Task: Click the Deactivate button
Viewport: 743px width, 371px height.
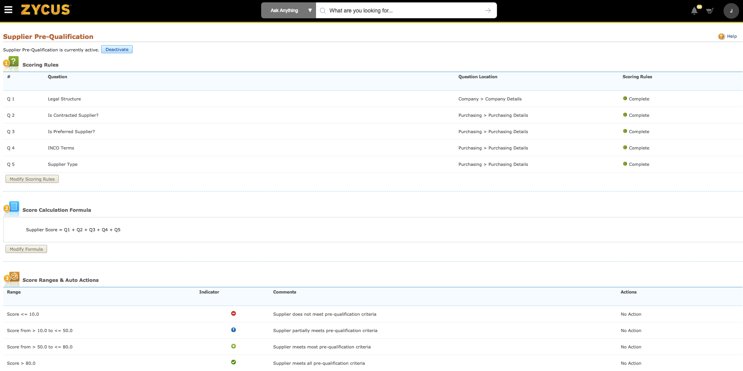Action: click(x=117, y=49)
